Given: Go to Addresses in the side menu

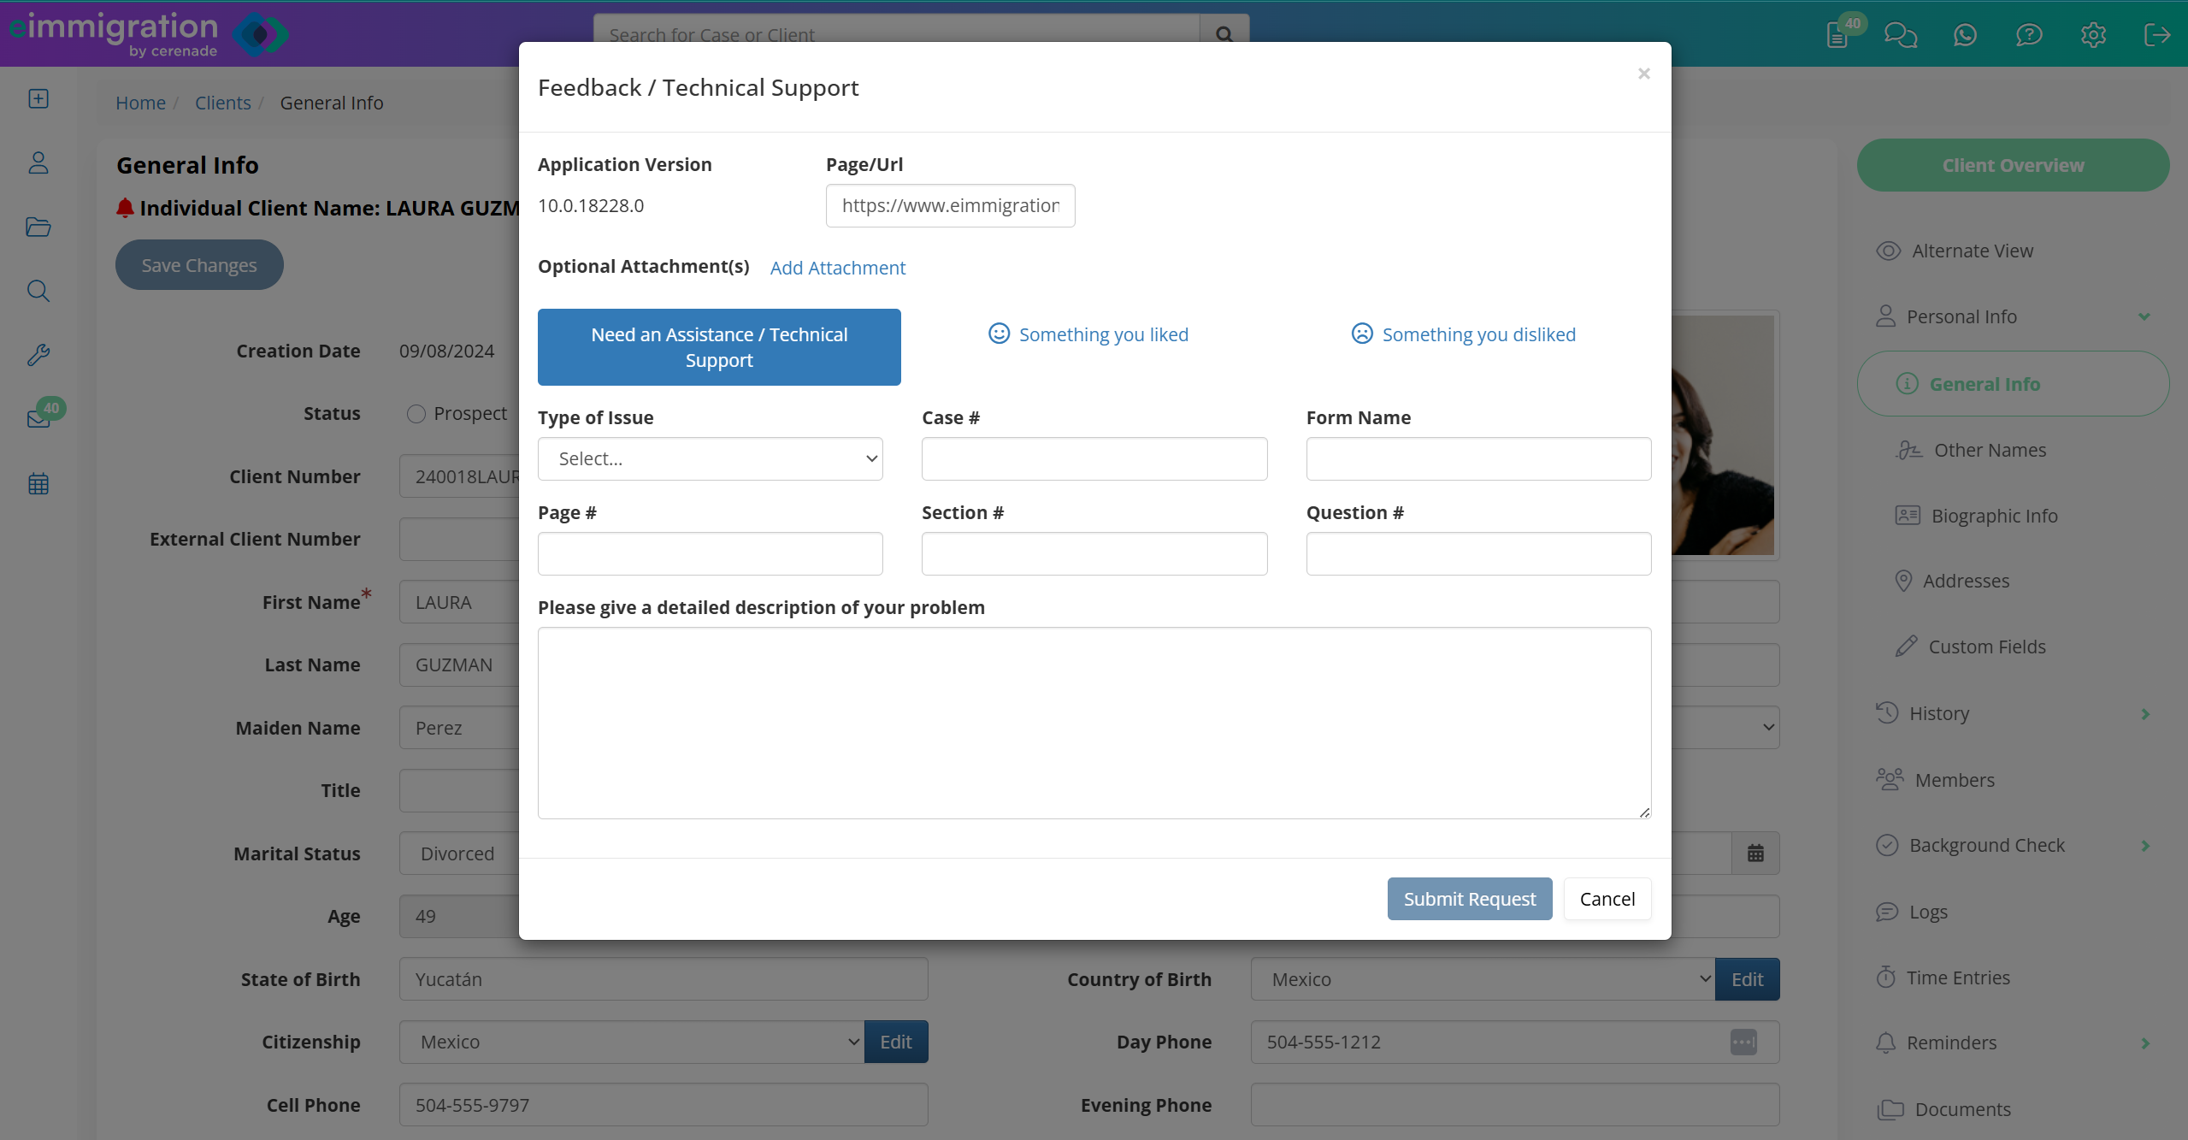Looking at the screenshot, I should pos(1966,581).
